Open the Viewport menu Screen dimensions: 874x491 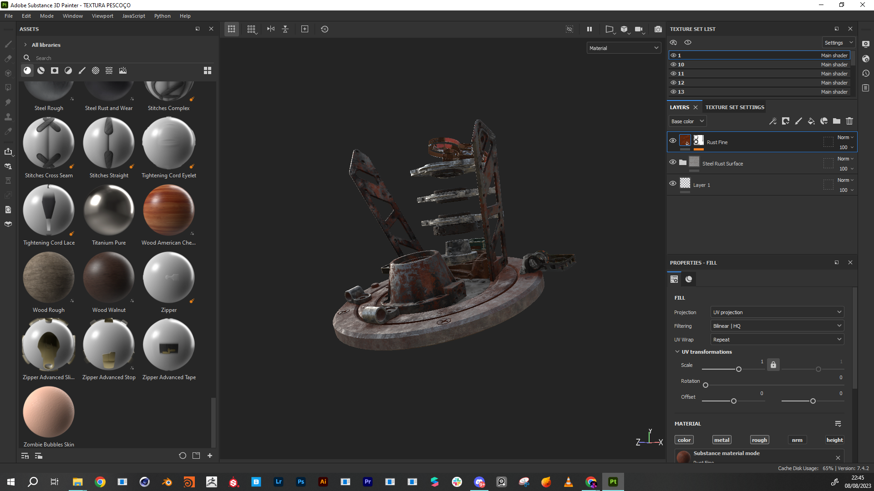pos(102,16)
